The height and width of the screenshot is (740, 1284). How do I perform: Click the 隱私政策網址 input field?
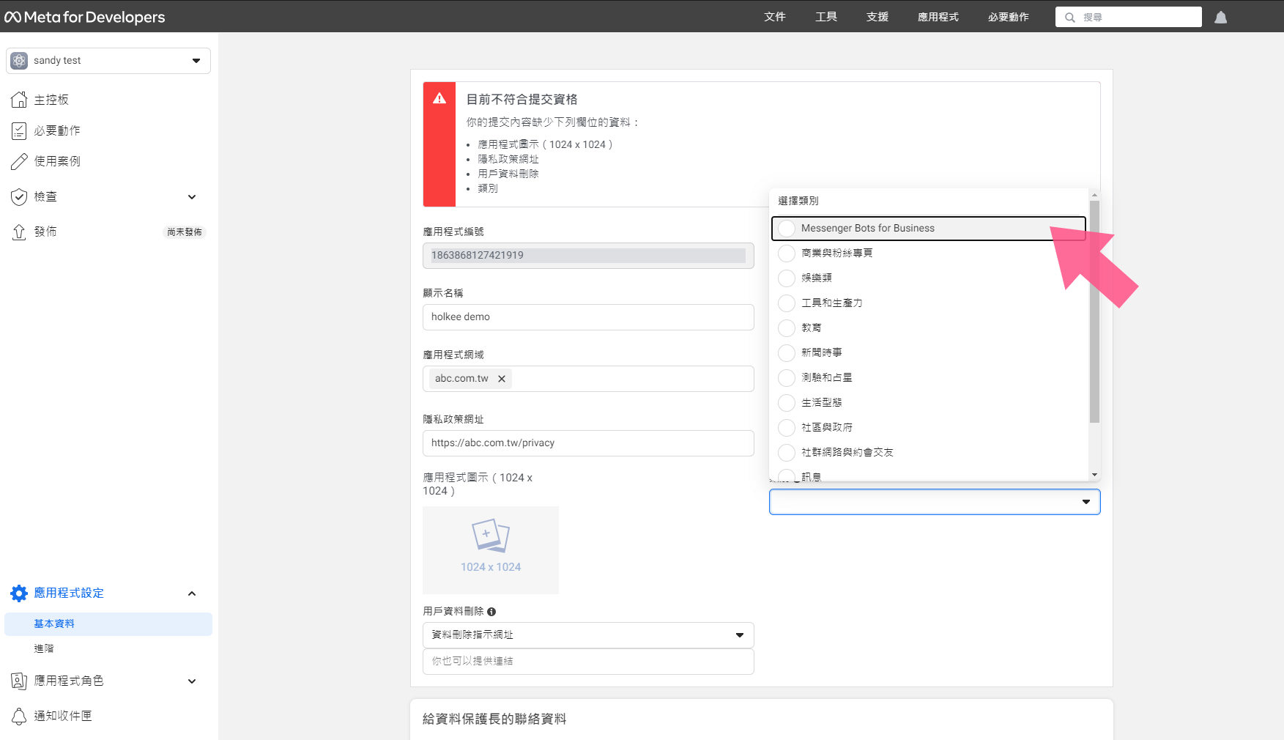[588, 443]
